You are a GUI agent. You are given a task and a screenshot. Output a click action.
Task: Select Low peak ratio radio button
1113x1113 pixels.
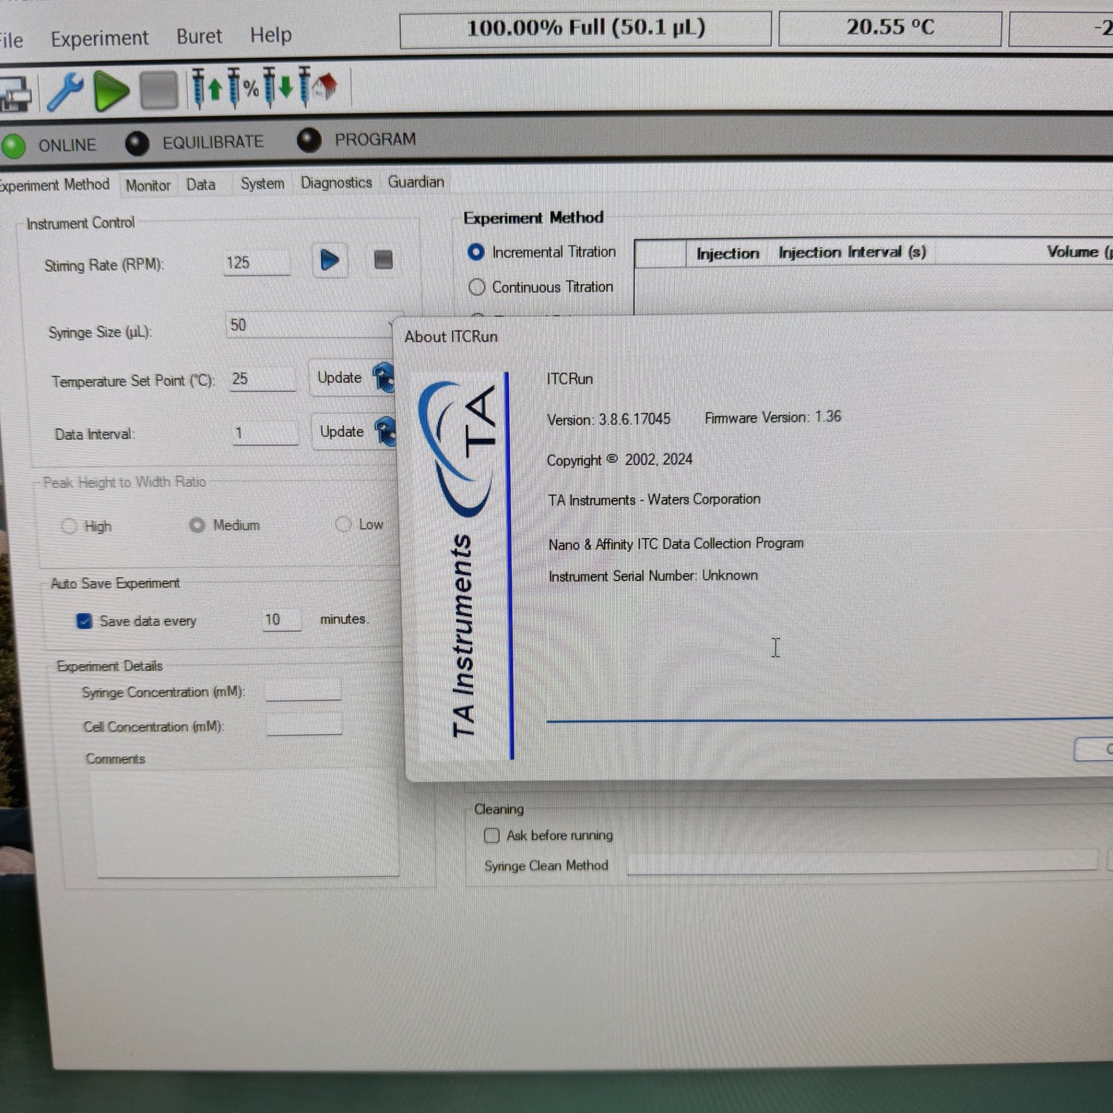(343, 524)
